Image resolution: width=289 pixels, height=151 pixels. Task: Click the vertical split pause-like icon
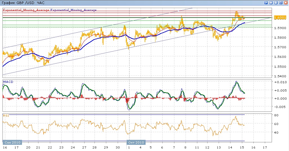point(271,2)
